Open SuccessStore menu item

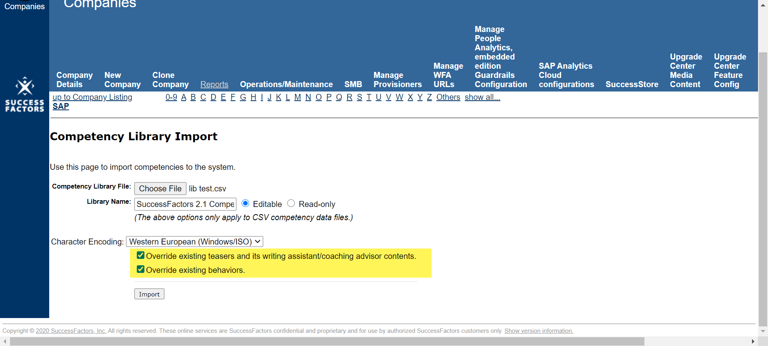[632, 84]
